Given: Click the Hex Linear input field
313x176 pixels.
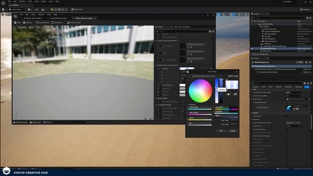Looking at the screenshot, I should (234, 120).
